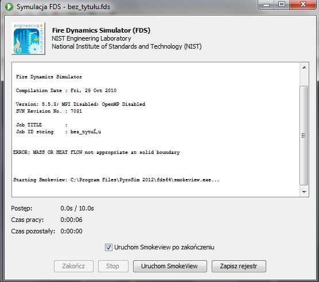Click the log vertical scrollbar thumb
Viewport: 319px width, 282px height.
pyautogui.click(x=304, y=136)
